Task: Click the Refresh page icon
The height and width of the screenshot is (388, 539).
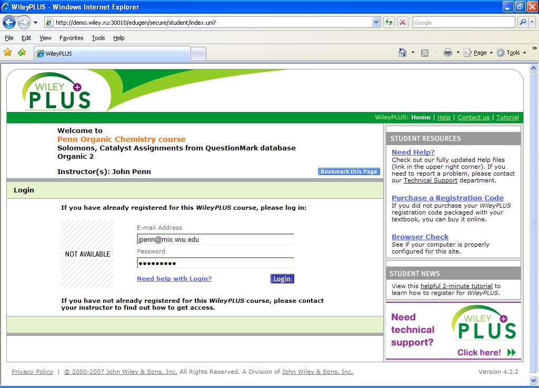Action: coord(389,23)
